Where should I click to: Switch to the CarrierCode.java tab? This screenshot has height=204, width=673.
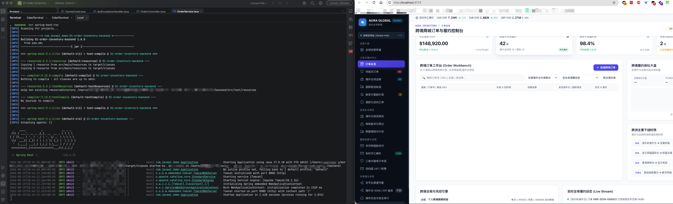coord(73,12)
